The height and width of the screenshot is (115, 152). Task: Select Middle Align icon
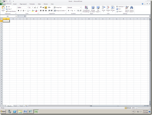coord(43,8)
